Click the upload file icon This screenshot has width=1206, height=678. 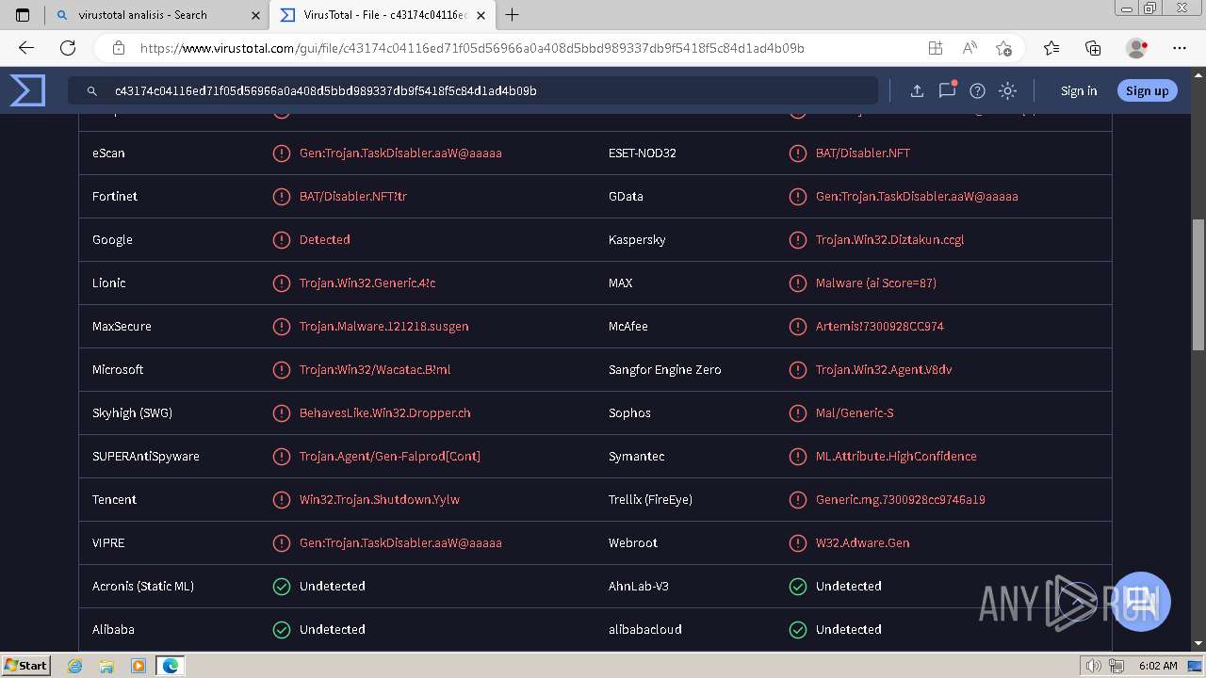pos(917,90)
